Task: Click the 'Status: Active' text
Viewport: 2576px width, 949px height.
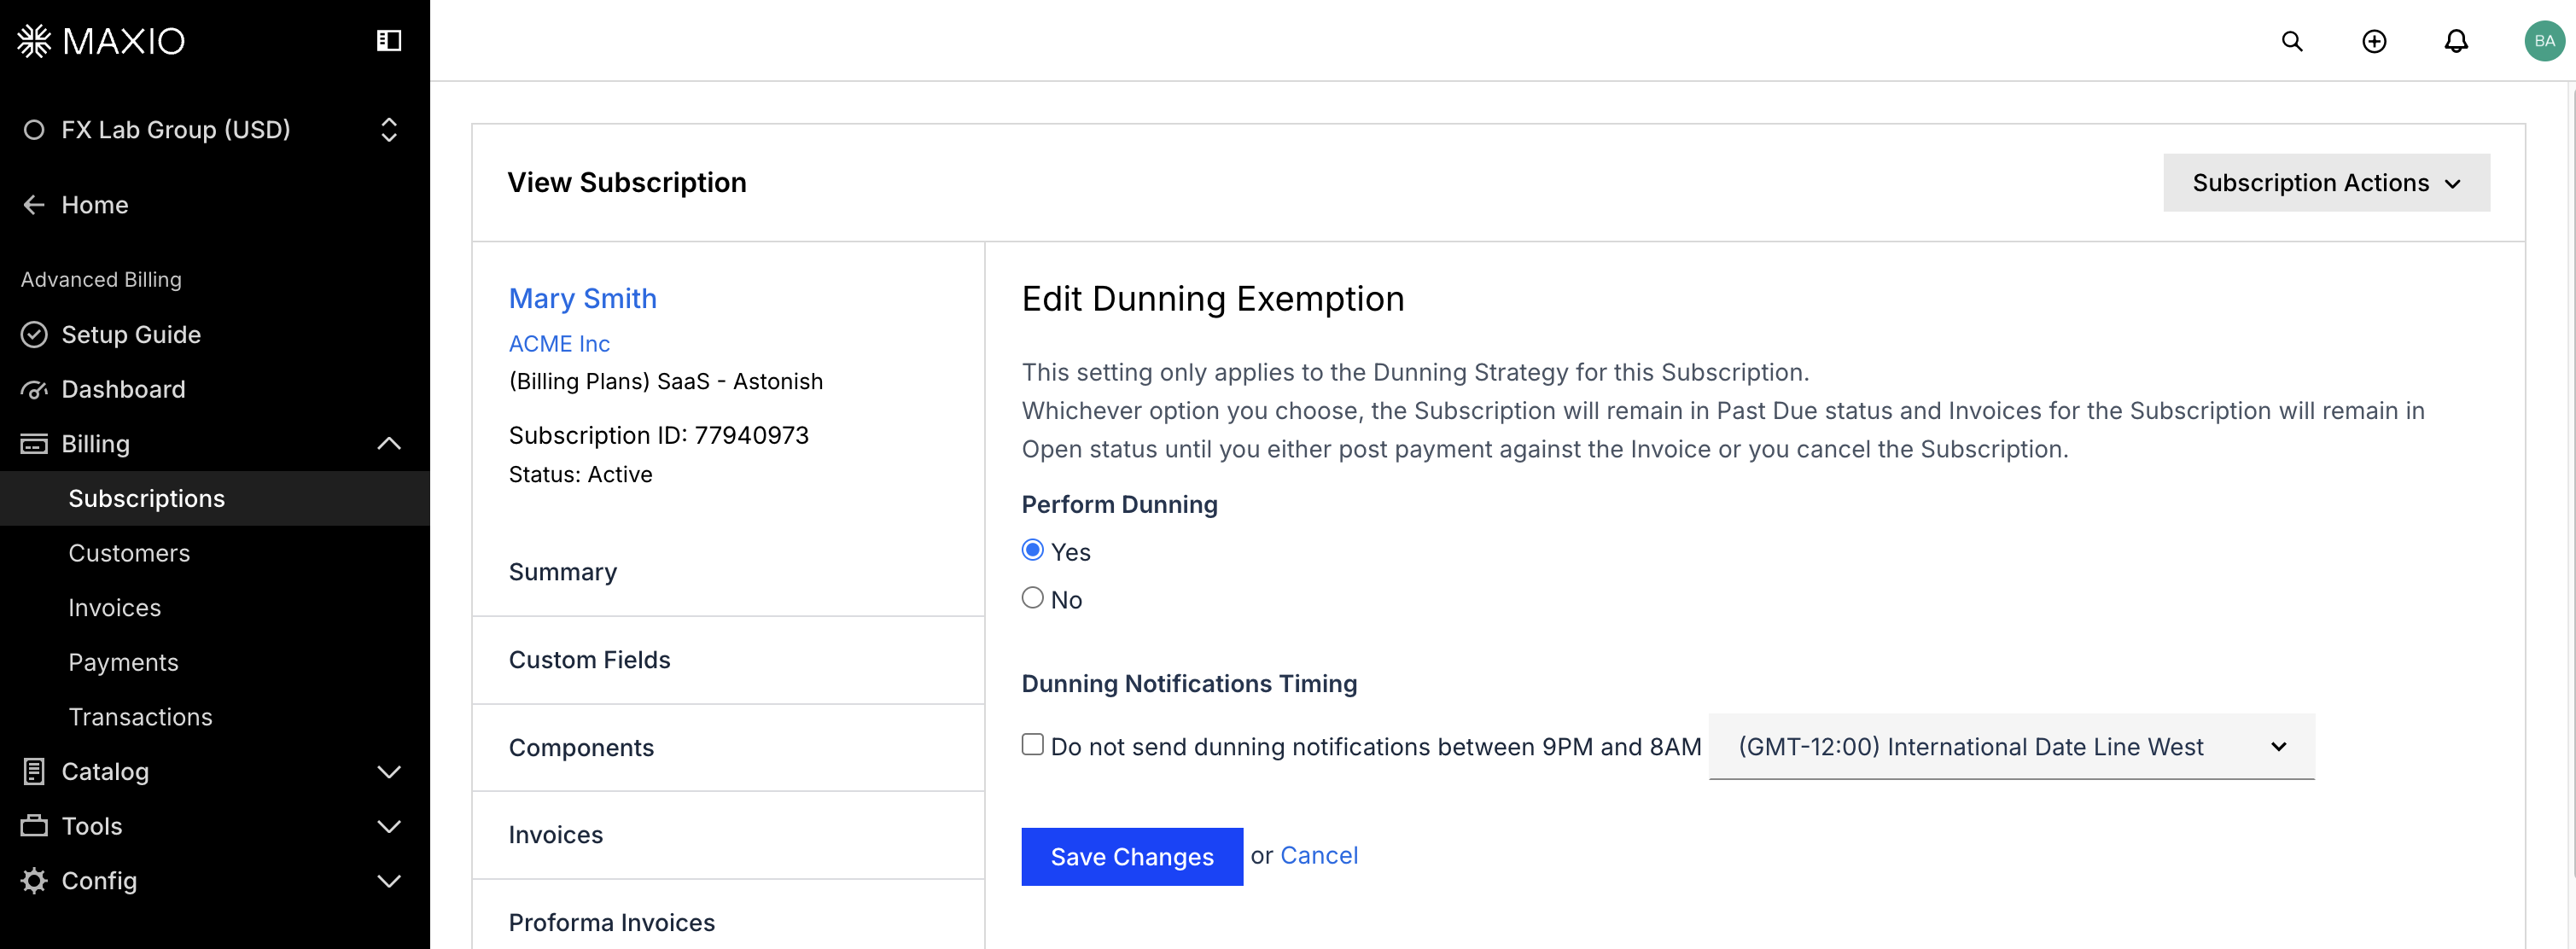Action: pos(580,475)
